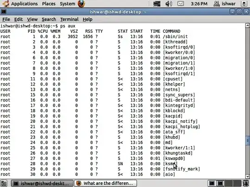Open the Terminal menu in menu bar

coord(69,19)
